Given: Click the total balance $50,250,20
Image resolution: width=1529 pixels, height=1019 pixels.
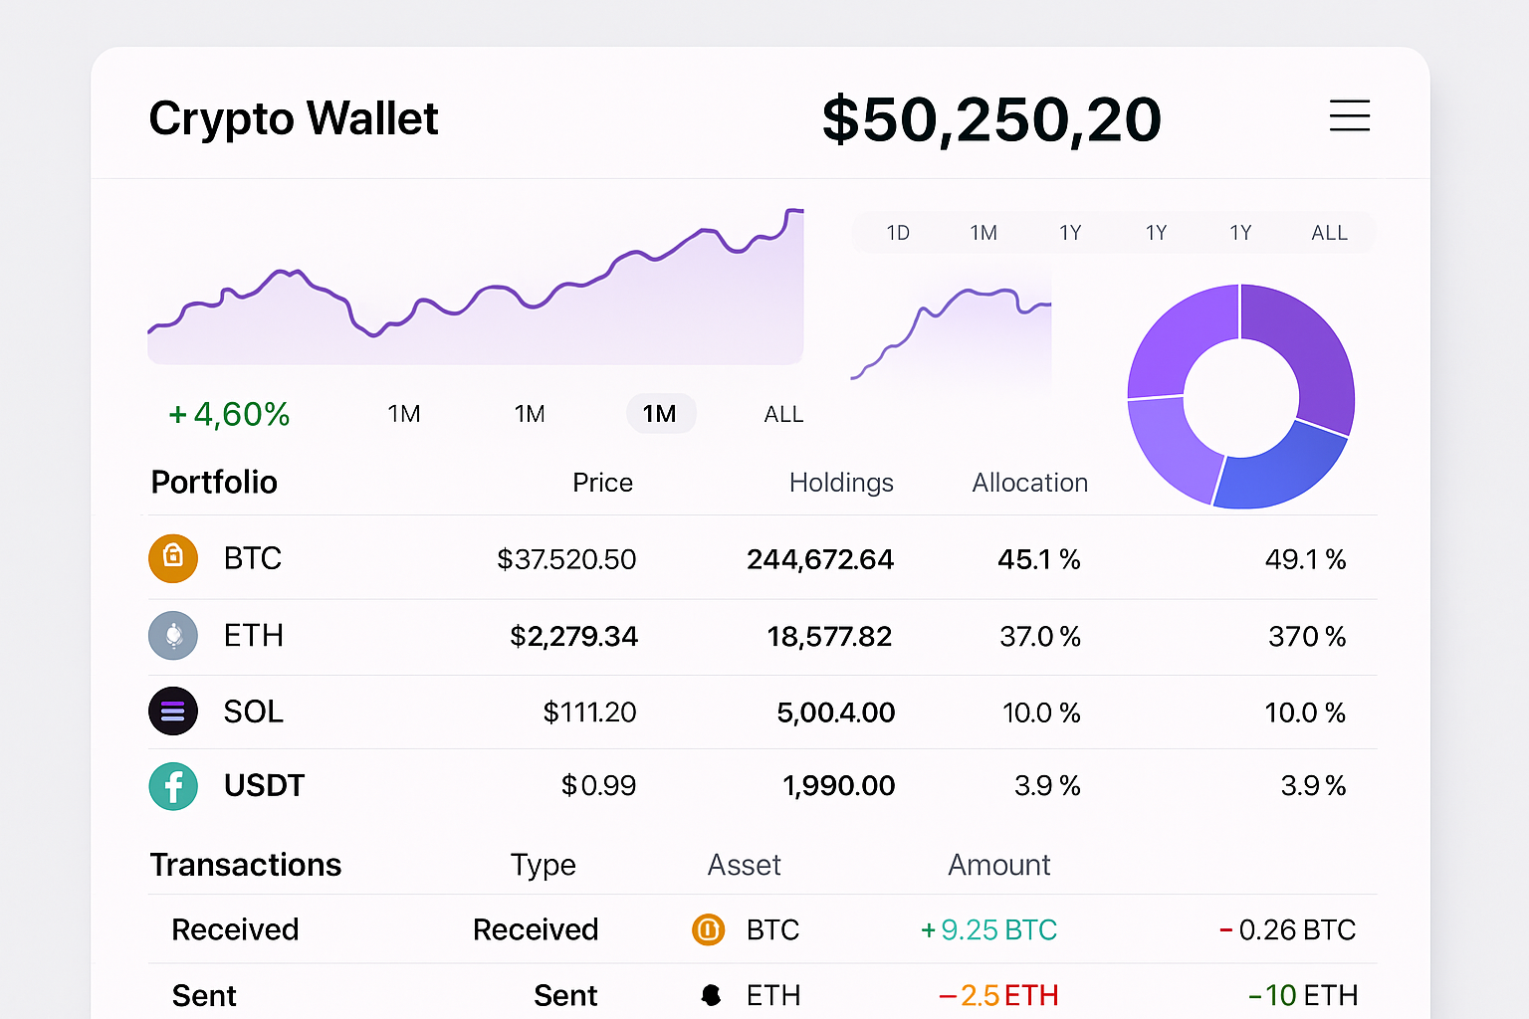Looking at the screenshot, I should [x=991, y=116].
